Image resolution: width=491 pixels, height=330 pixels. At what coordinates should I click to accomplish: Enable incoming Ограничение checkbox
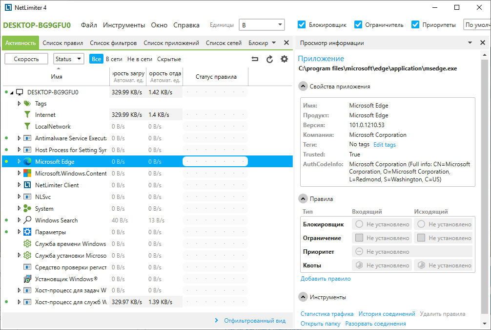(x=359, y=238)
